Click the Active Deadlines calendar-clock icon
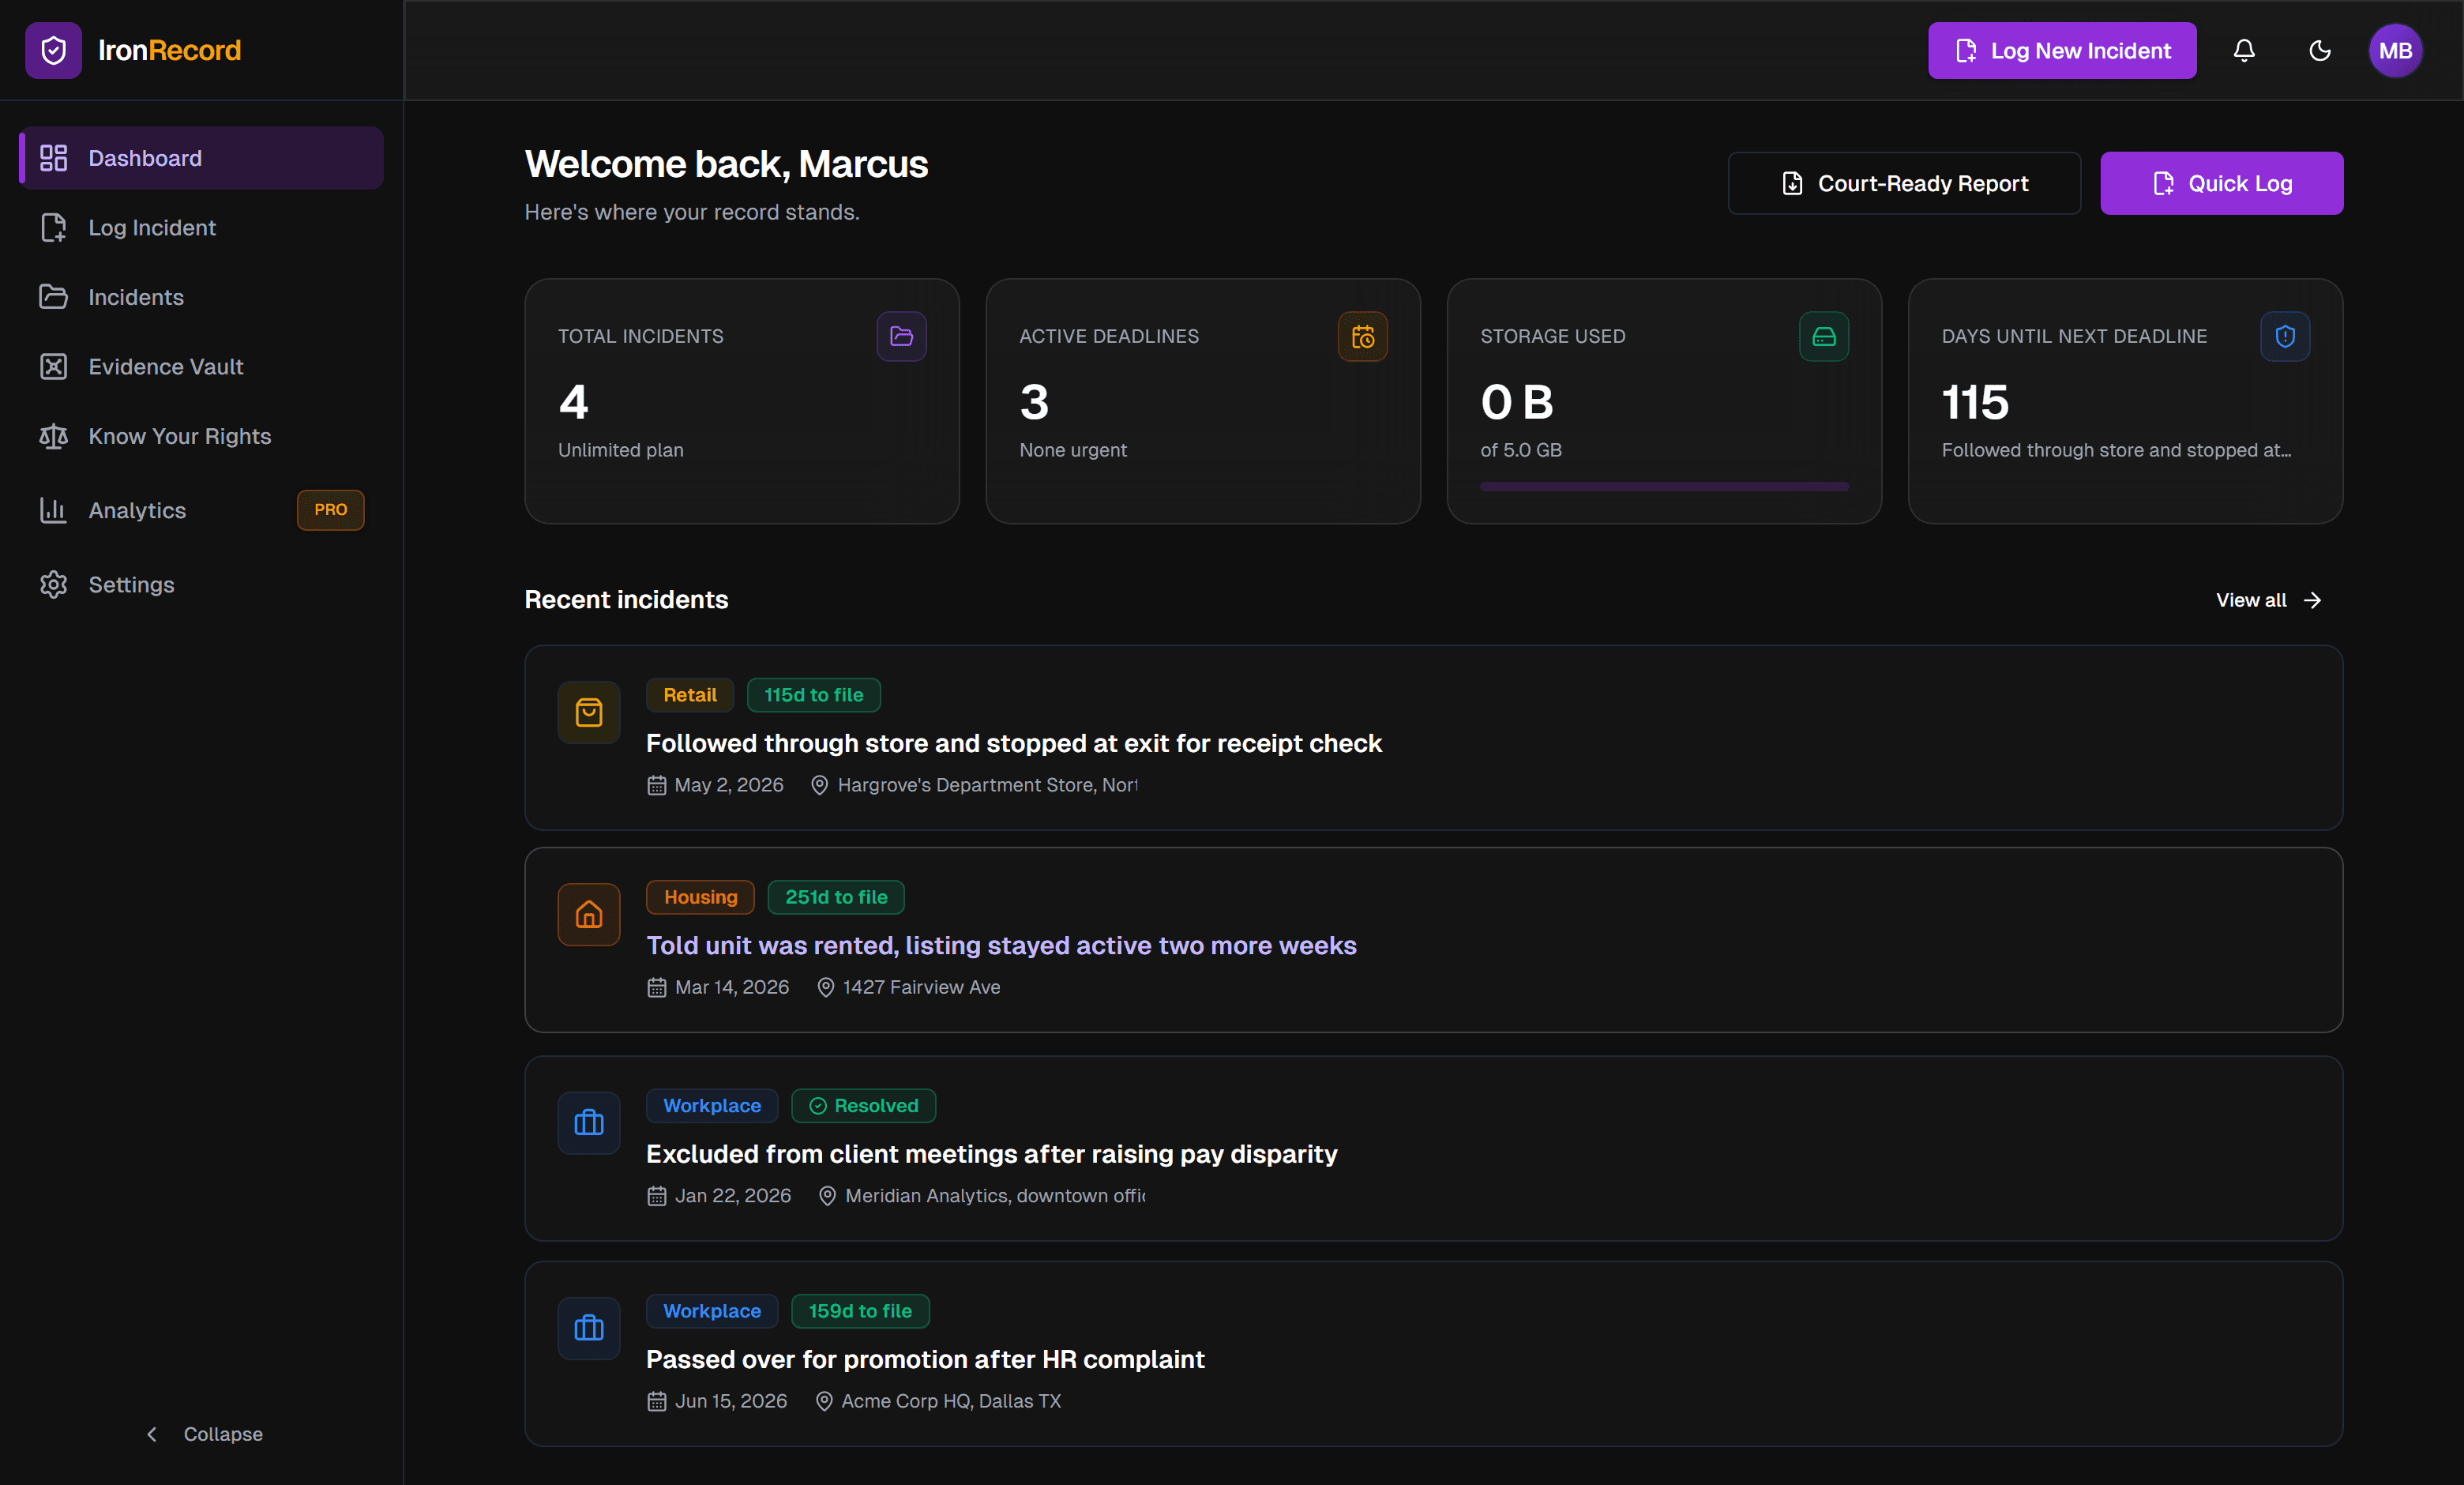Screen dimensions: 2464x1485 (x=1362, y=336)
